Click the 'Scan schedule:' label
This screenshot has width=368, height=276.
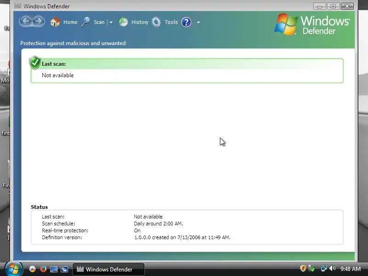point(58,224)
